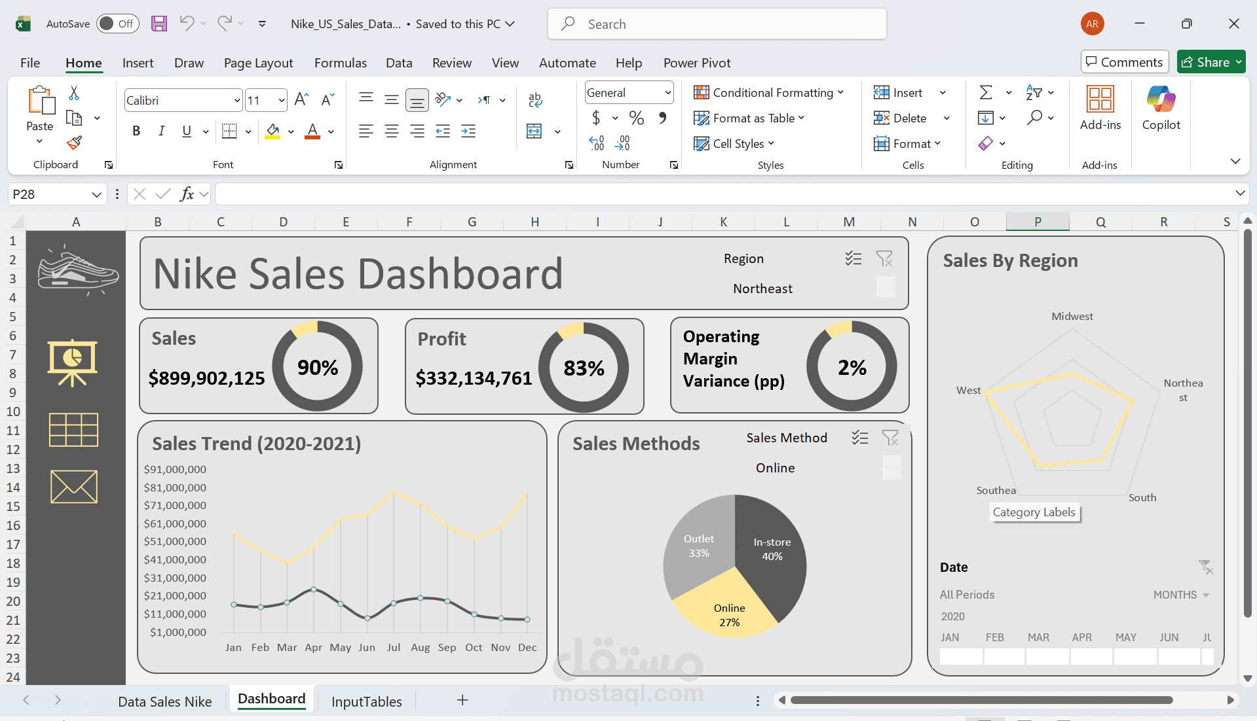
Task: Decrease font size with the smaller A
Action: point(328,99)
